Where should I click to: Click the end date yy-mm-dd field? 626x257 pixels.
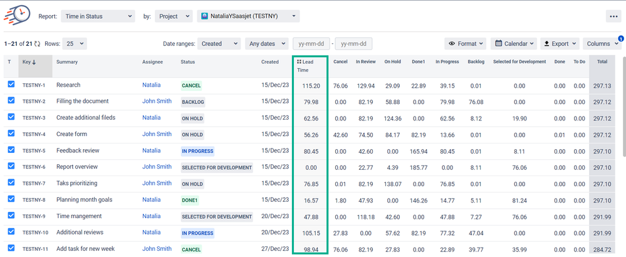353,44
